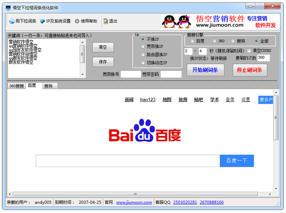Screen dimensions: 286x213
Task: Open the 视频 link
Action: coord(183,100)
